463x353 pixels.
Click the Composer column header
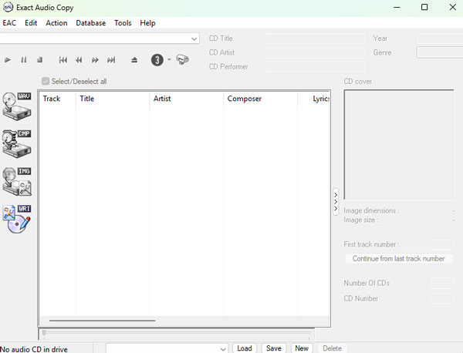[261, 99]
